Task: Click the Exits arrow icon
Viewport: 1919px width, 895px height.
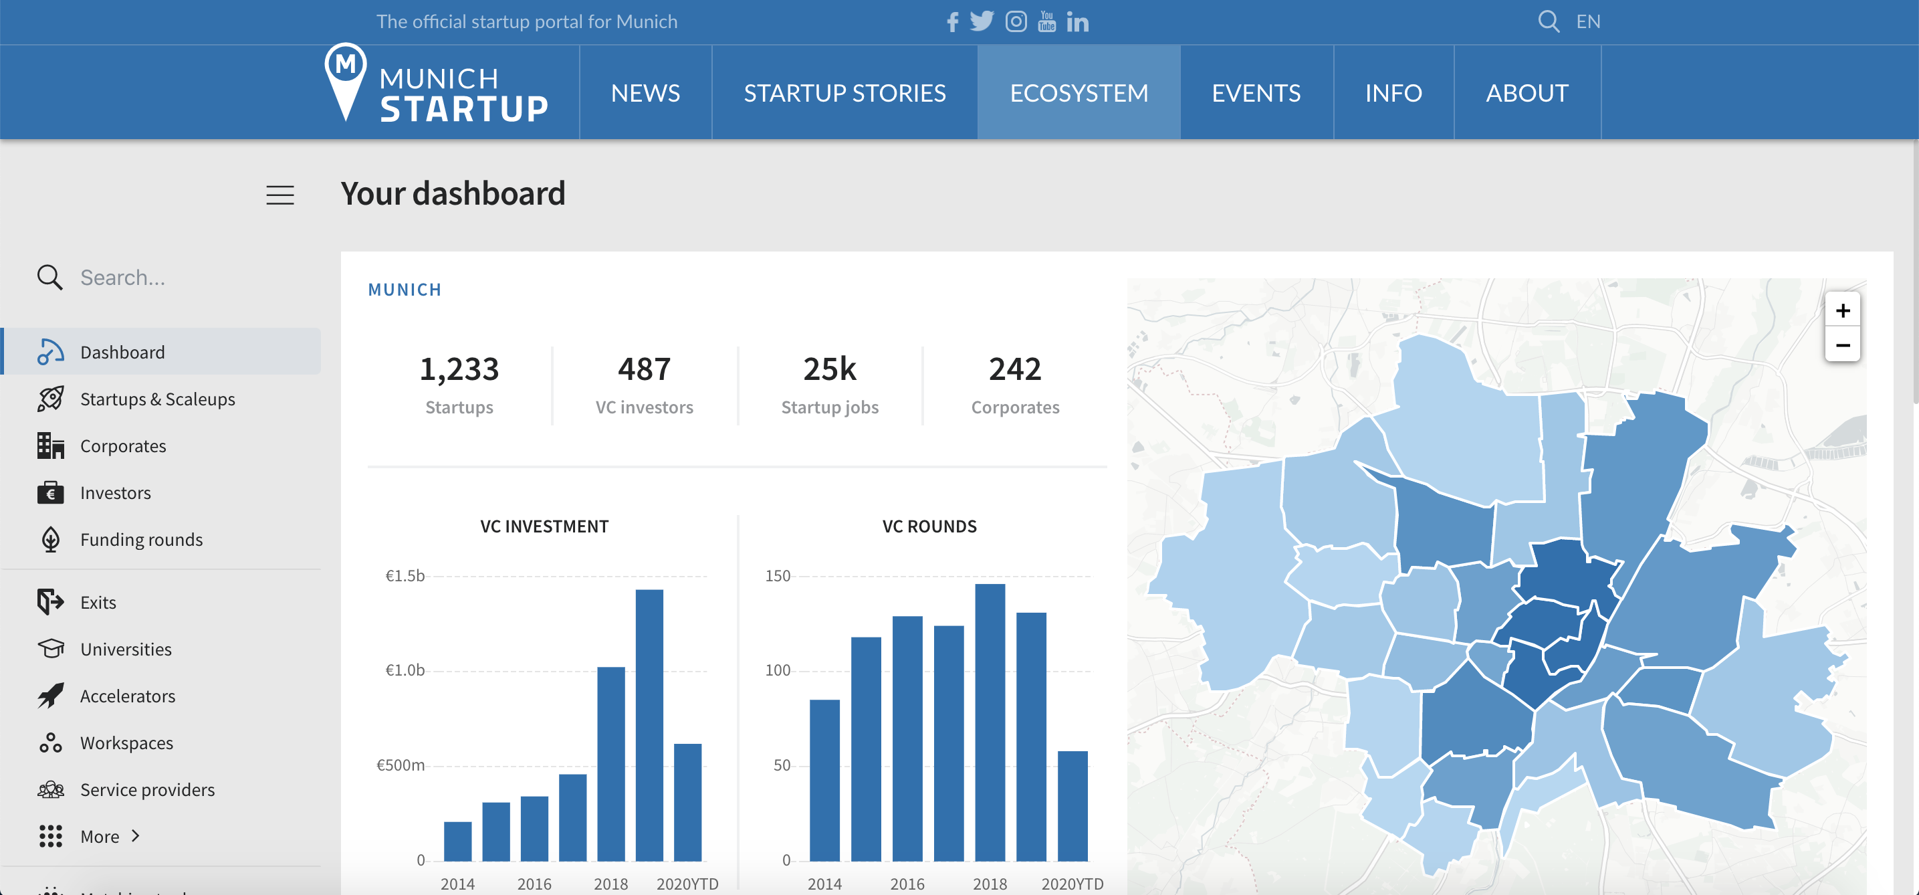Action: pos(50,602)
